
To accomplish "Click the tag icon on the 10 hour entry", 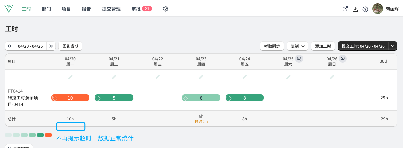I will click(x=55, y=98).
